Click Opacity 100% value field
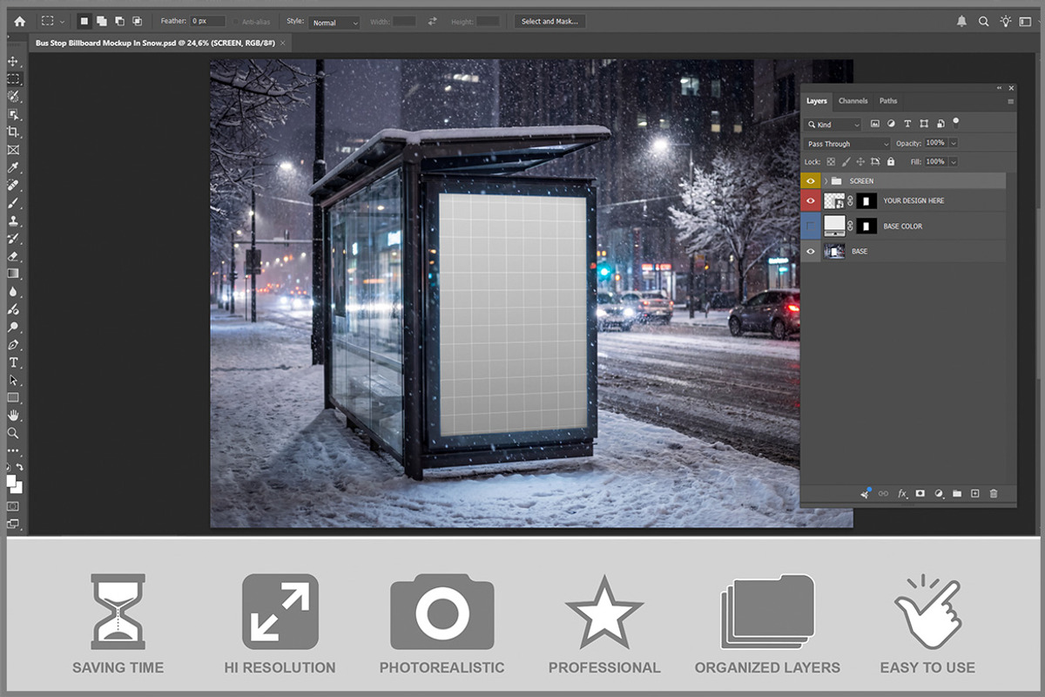 [935, 143]
